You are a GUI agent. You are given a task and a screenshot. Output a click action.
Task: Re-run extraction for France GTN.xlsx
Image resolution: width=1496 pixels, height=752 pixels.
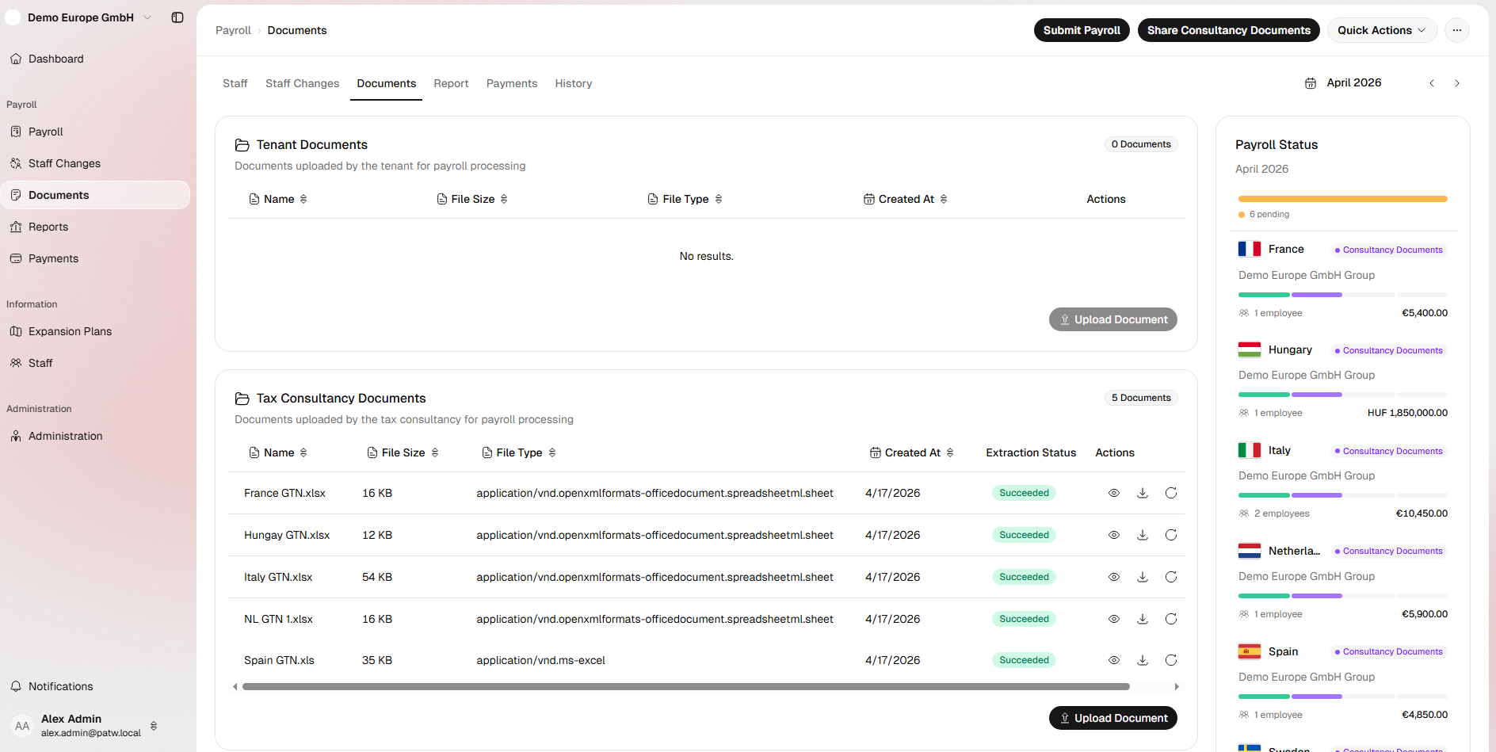(1171, 493)
